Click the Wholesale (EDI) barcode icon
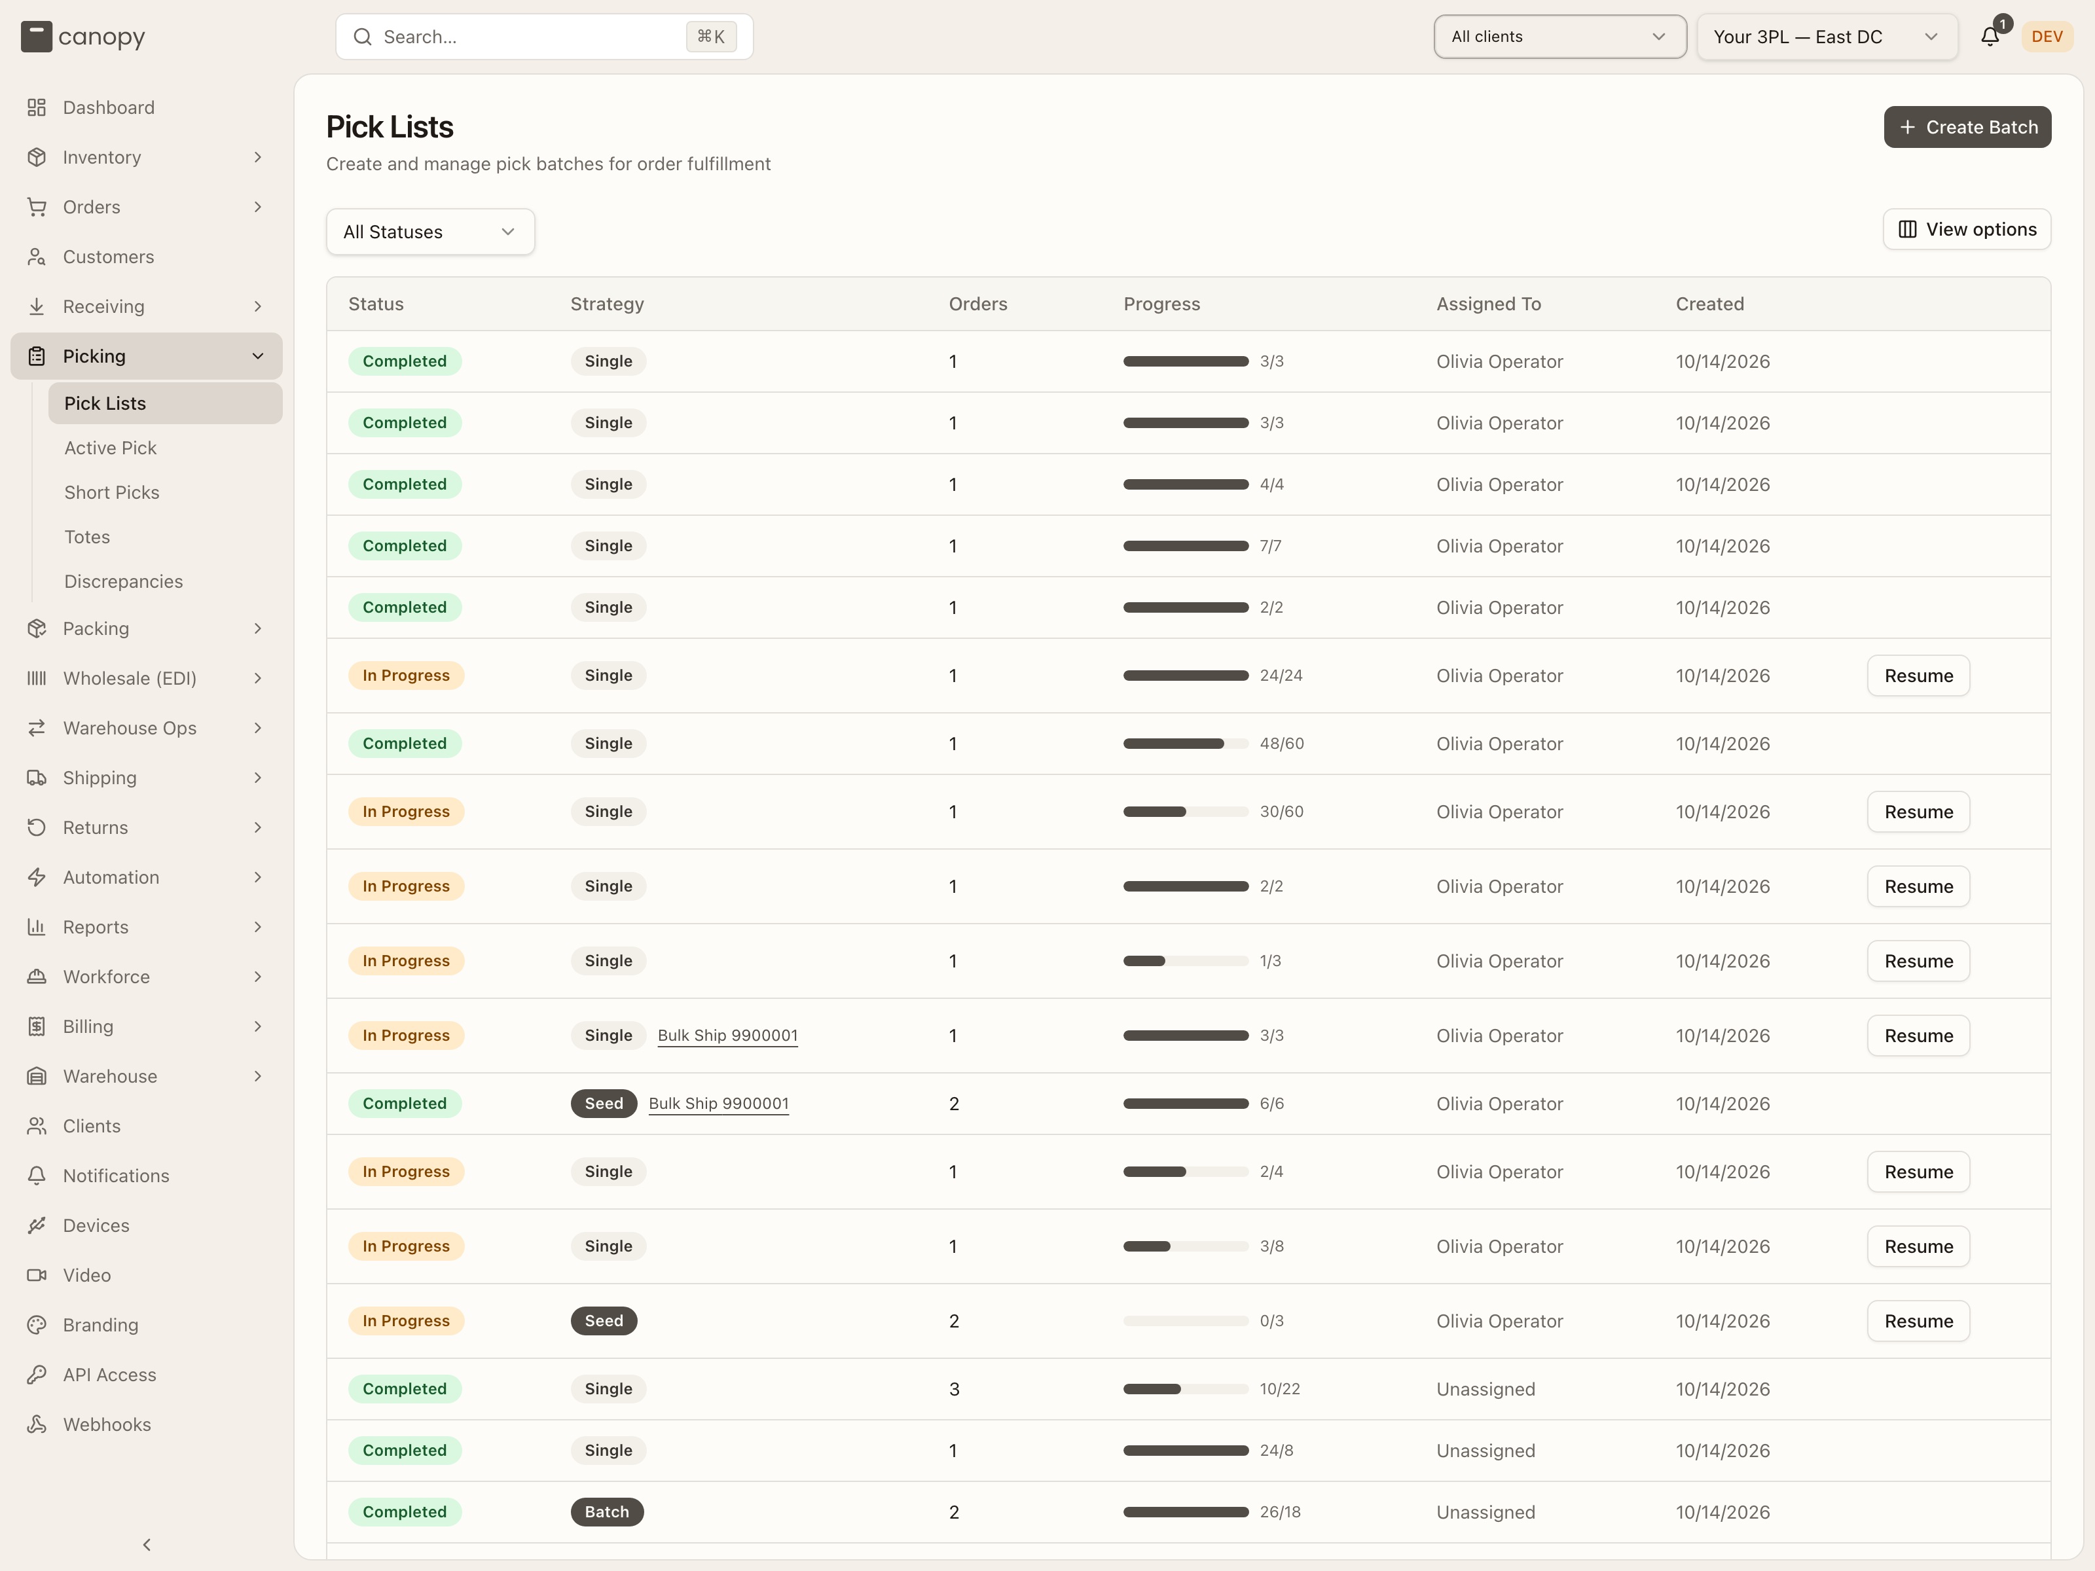2095x1571 pixels. pos(37,678)
